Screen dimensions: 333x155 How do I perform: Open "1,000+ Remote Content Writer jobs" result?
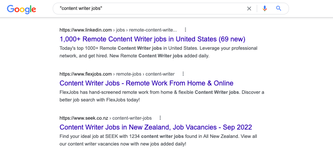(x=152, y=39)
